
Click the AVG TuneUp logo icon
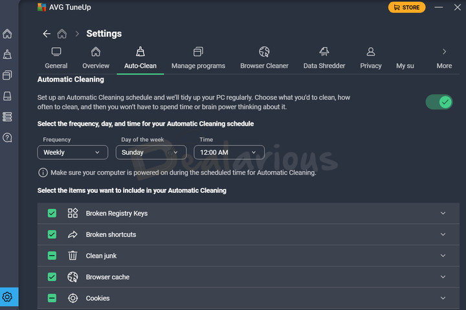[x=41, y=7]
